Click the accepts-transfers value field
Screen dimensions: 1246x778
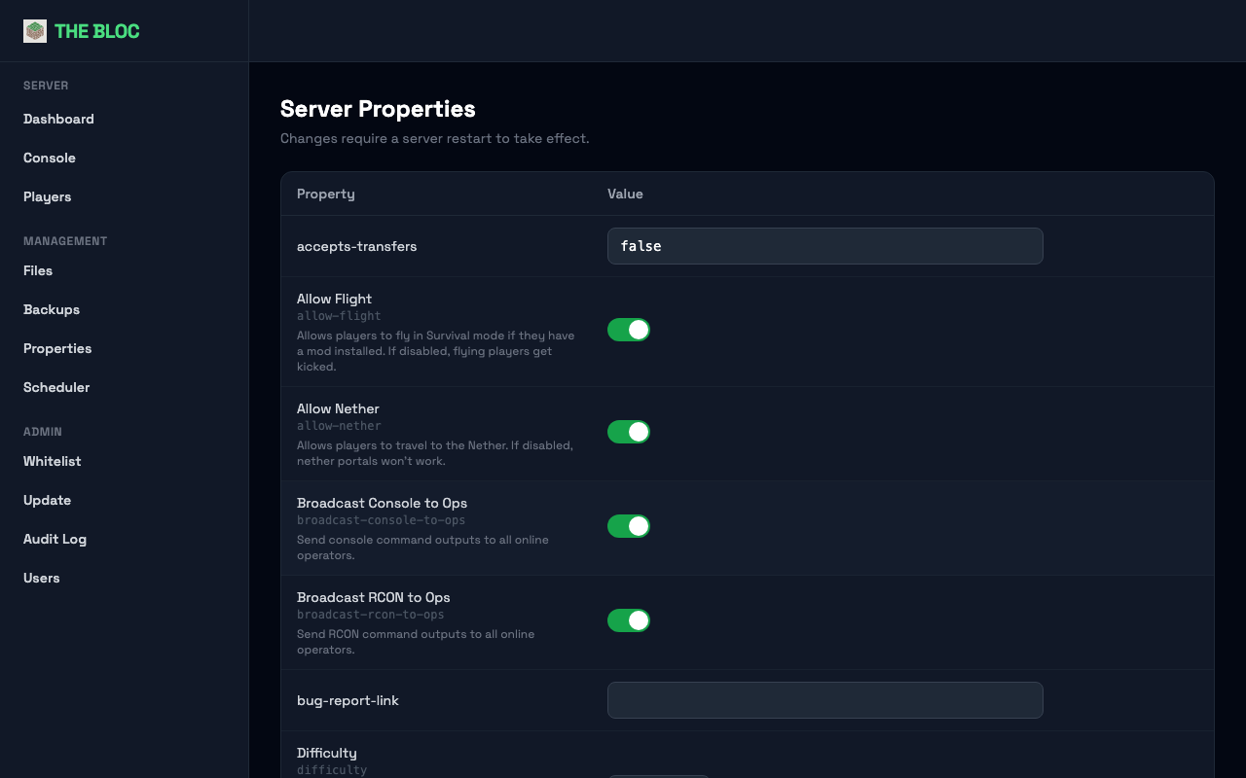825,246
